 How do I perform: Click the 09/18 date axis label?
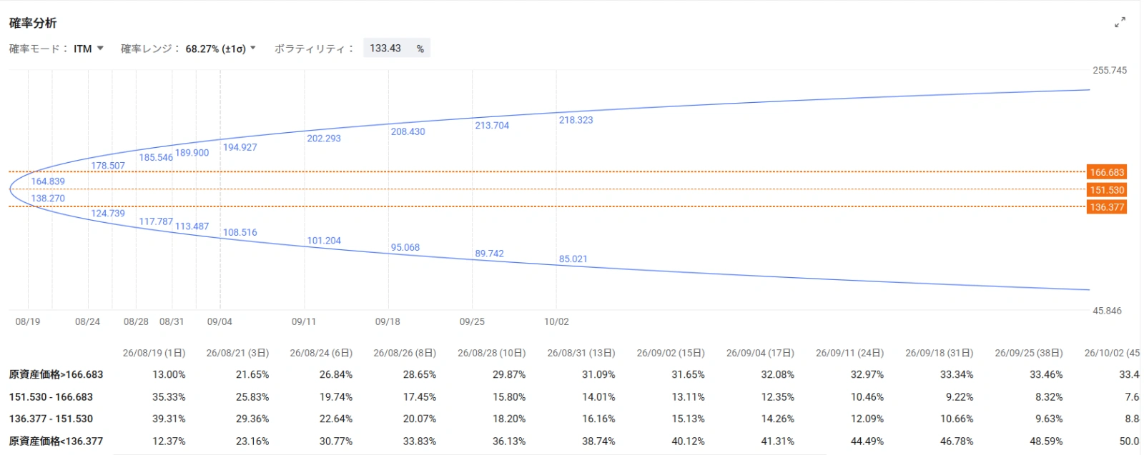(x=388, y=321)
